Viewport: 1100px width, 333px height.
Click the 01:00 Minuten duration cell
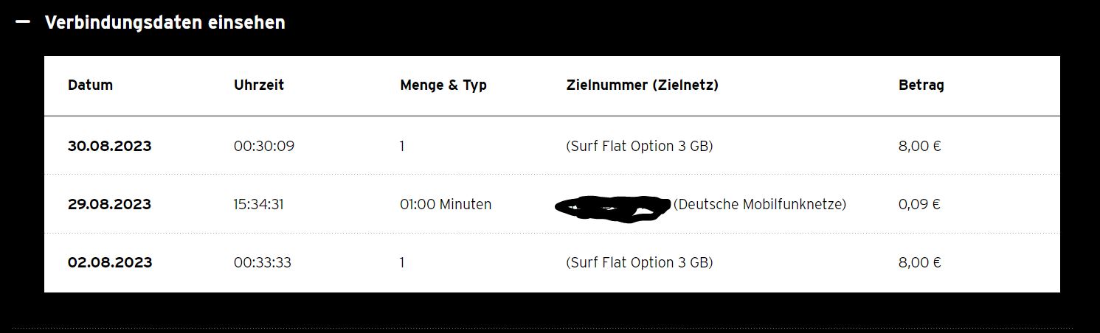coord(446,204)
